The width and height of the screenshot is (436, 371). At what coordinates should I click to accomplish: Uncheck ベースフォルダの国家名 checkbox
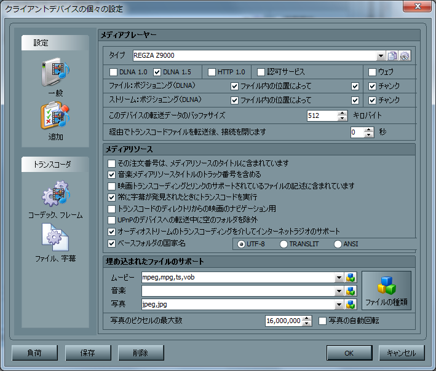point(111,243)
